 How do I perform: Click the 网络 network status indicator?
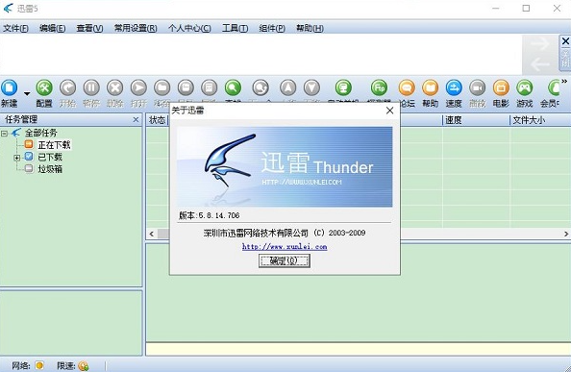(39, 365)
